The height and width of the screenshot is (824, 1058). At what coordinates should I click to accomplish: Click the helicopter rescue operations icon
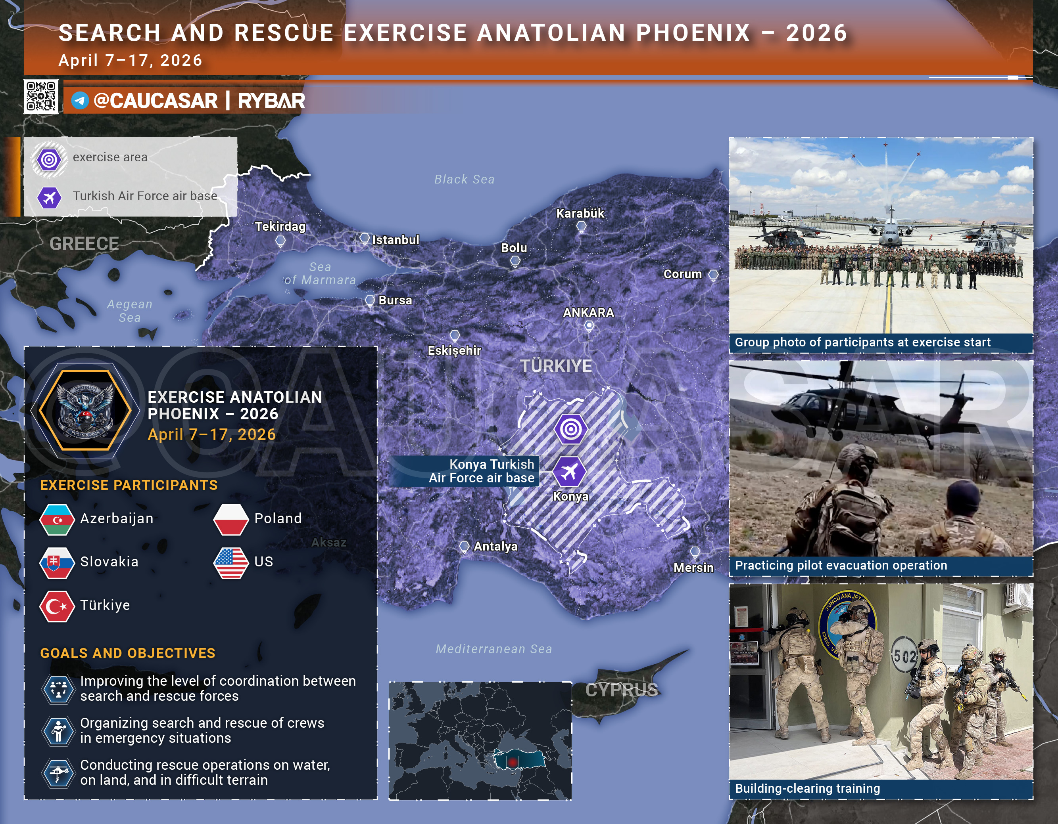[x=59, y=773]
